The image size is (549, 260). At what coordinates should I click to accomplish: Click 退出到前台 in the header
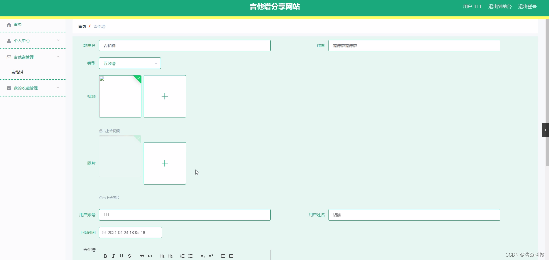500,6
